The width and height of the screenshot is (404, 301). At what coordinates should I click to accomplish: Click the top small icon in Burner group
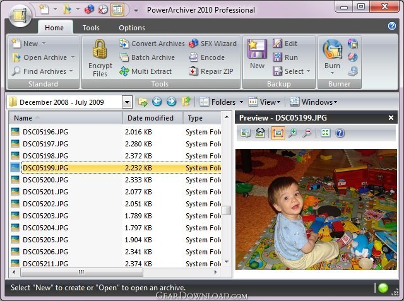point(352,44)
